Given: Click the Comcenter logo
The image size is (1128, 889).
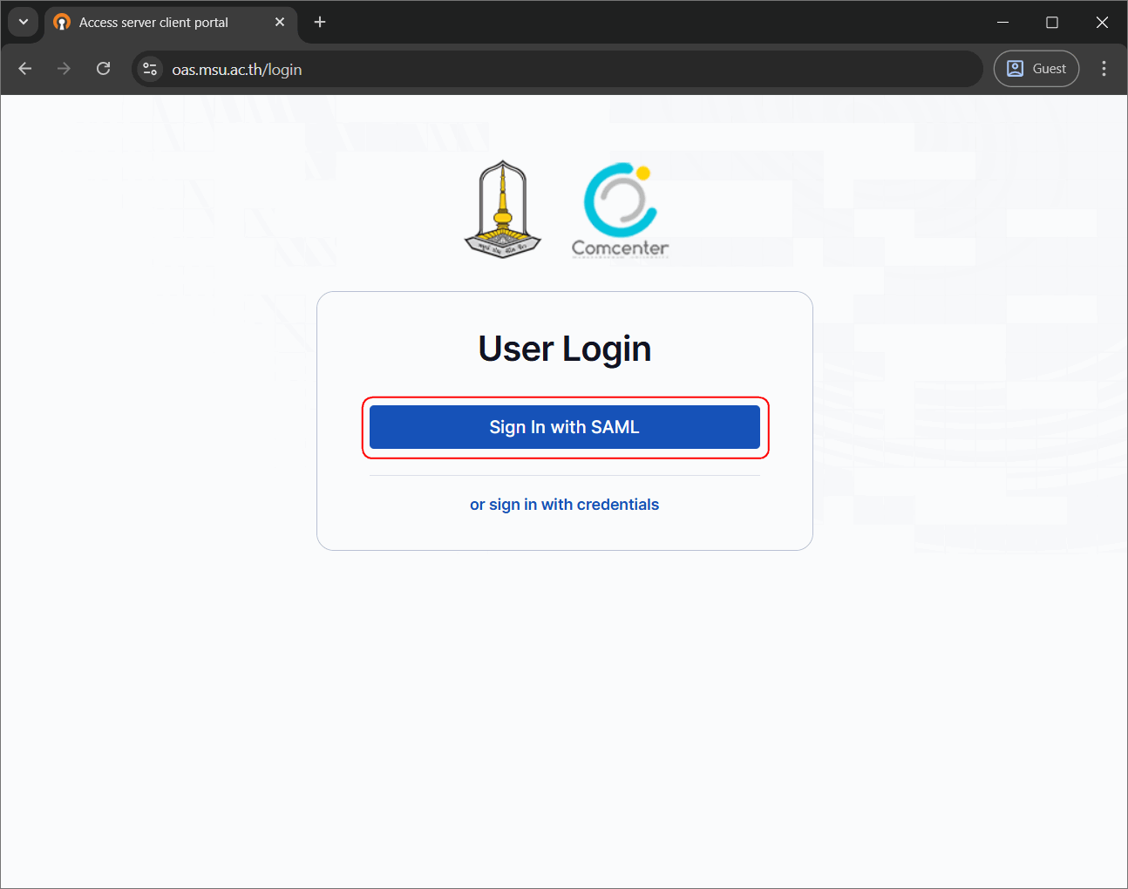Looking at the screenshot, I should click(620, 211).
